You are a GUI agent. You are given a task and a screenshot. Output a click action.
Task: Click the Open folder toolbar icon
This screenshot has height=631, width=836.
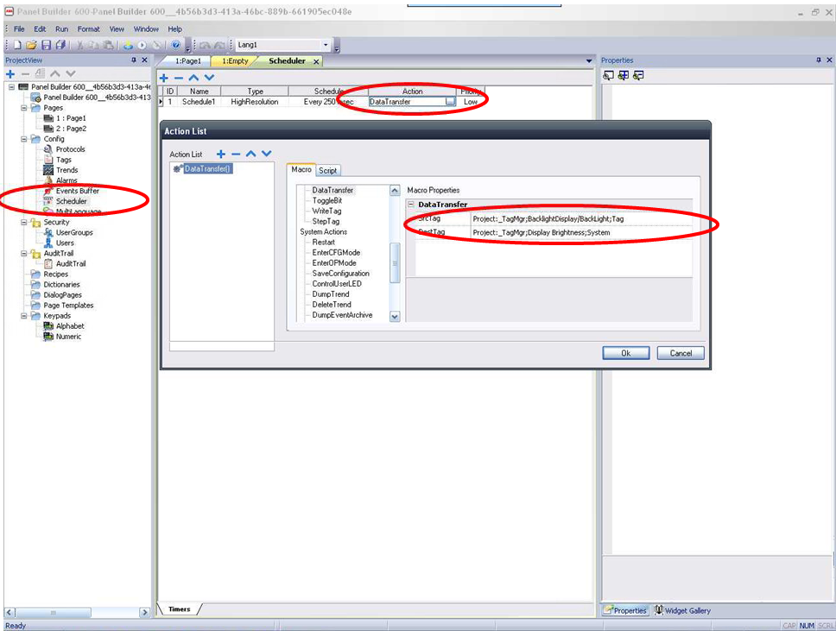point(32,45)
